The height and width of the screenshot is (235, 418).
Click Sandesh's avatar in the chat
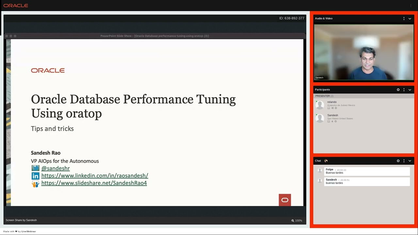point(320,180)
